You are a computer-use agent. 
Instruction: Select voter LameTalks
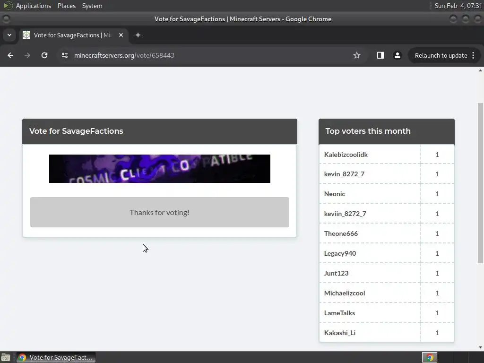point(339,313)
